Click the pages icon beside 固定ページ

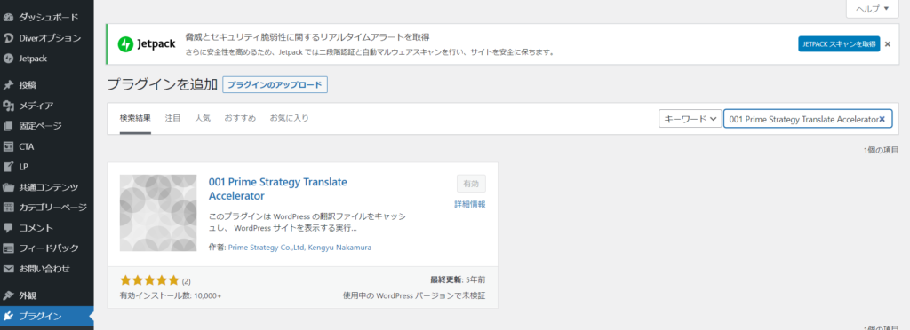(x=8, y=126)
